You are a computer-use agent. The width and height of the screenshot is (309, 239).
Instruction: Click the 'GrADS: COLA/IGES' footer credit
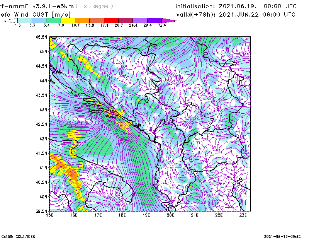pyautogui.click(x=18, y=237)
